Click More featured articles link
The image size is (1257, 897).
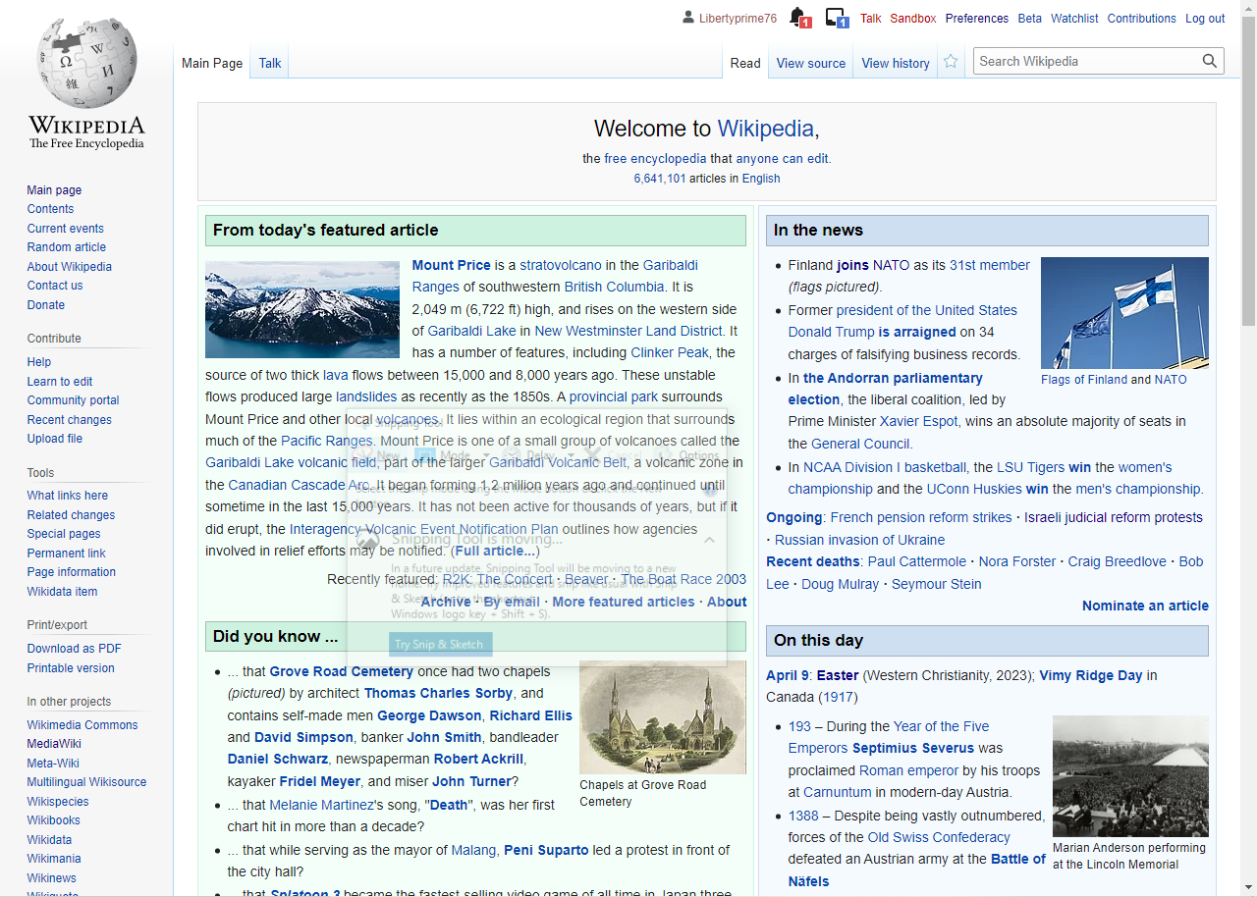[x=624, y=602]
